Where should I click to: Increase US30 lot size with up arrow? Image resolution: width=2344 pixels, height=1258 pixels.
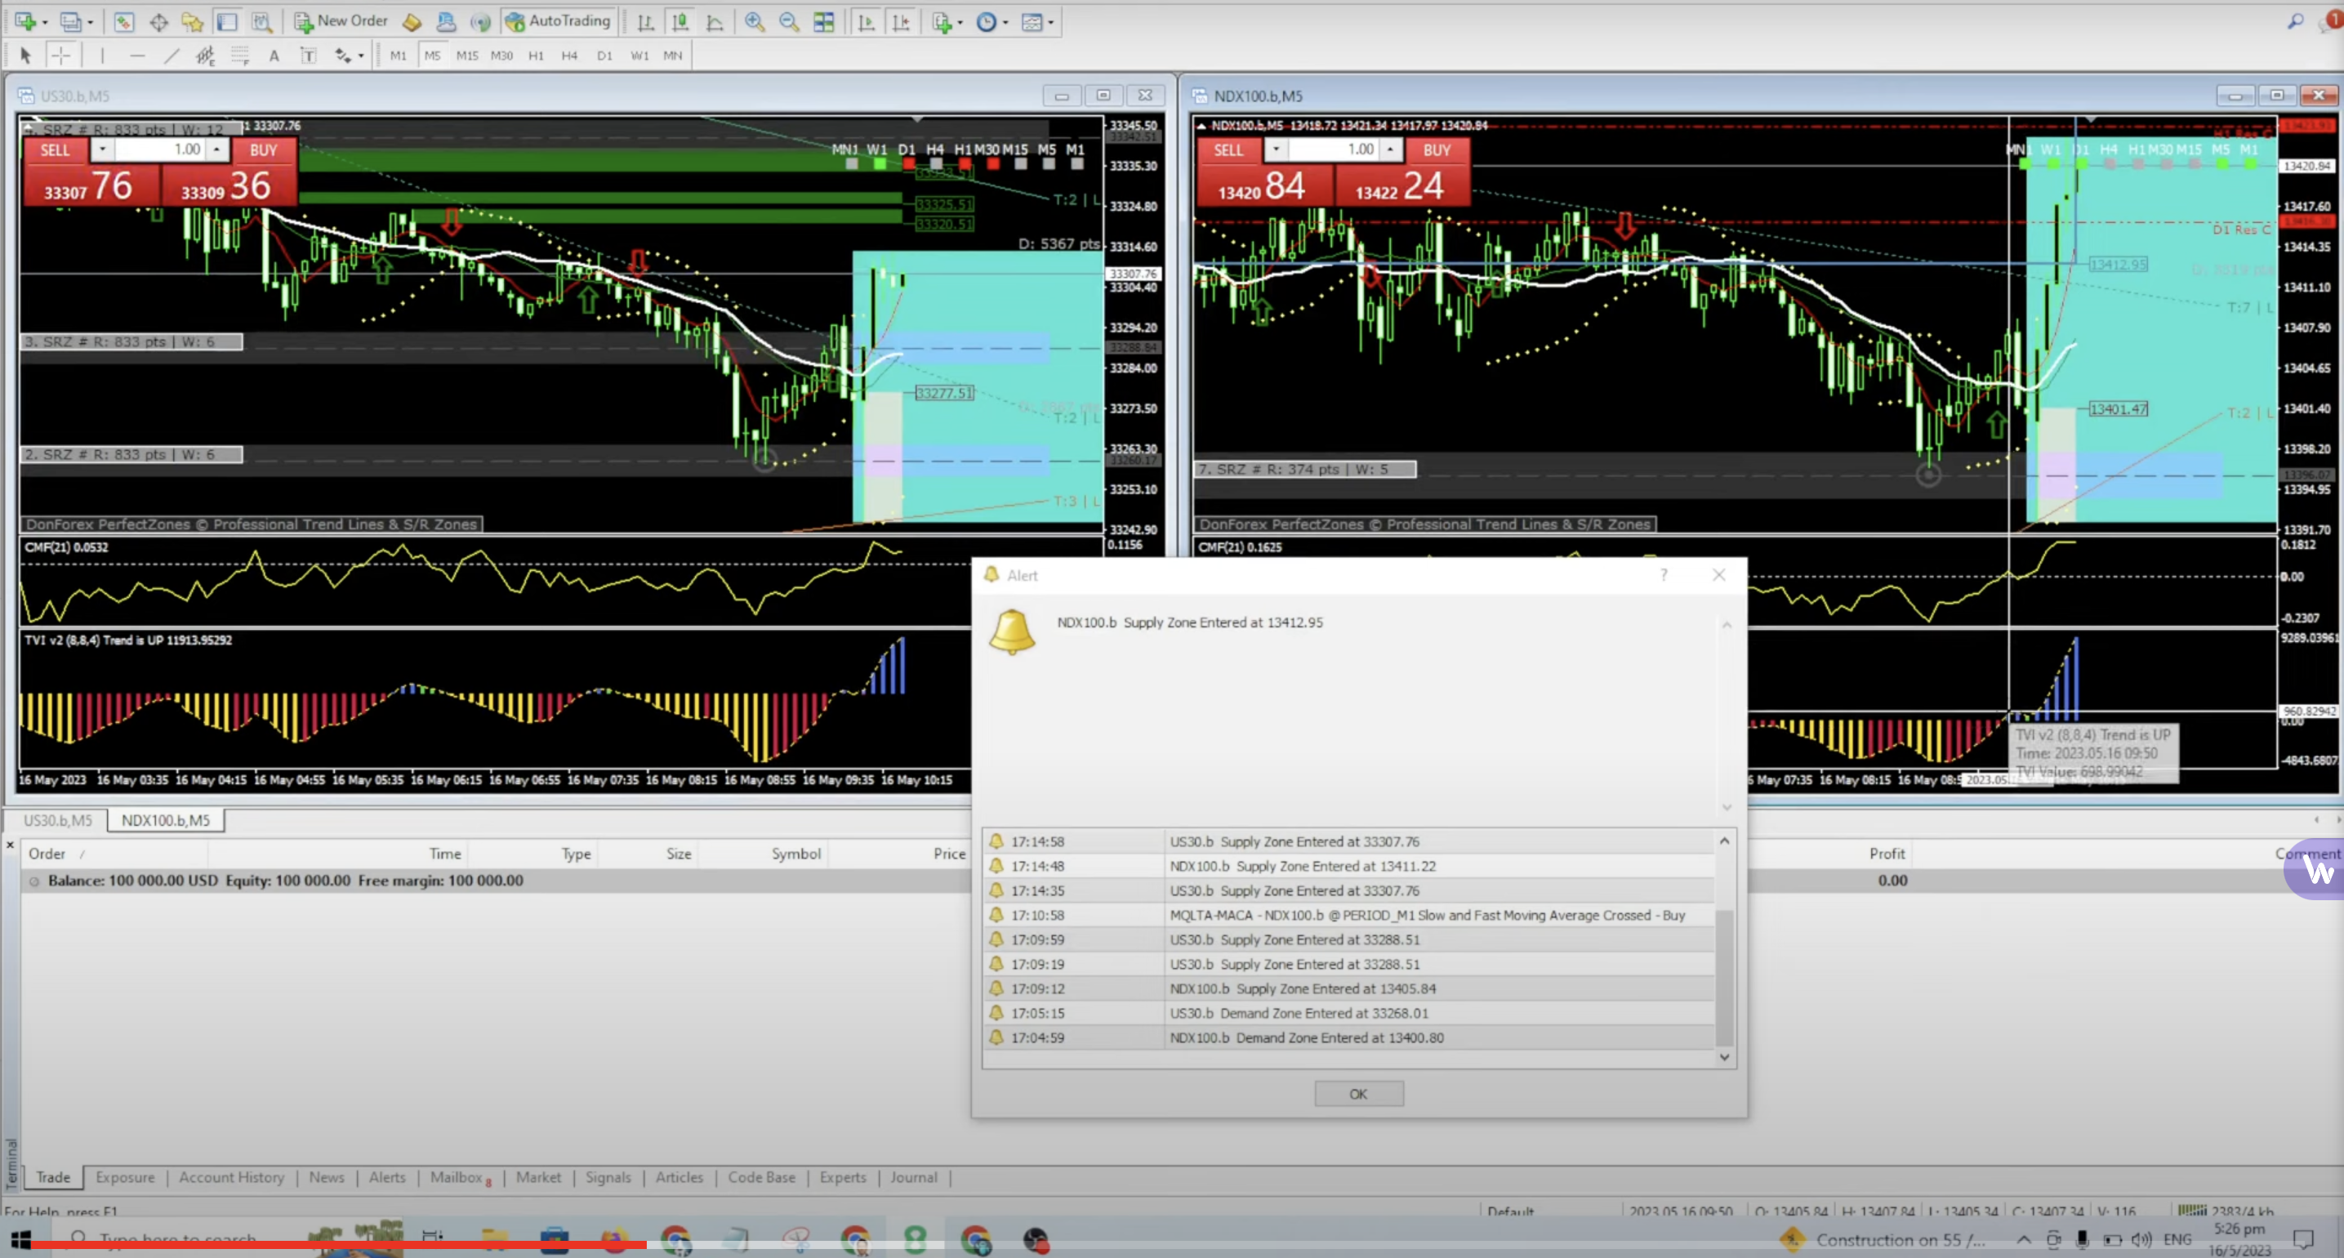click(x=216, y=149)
